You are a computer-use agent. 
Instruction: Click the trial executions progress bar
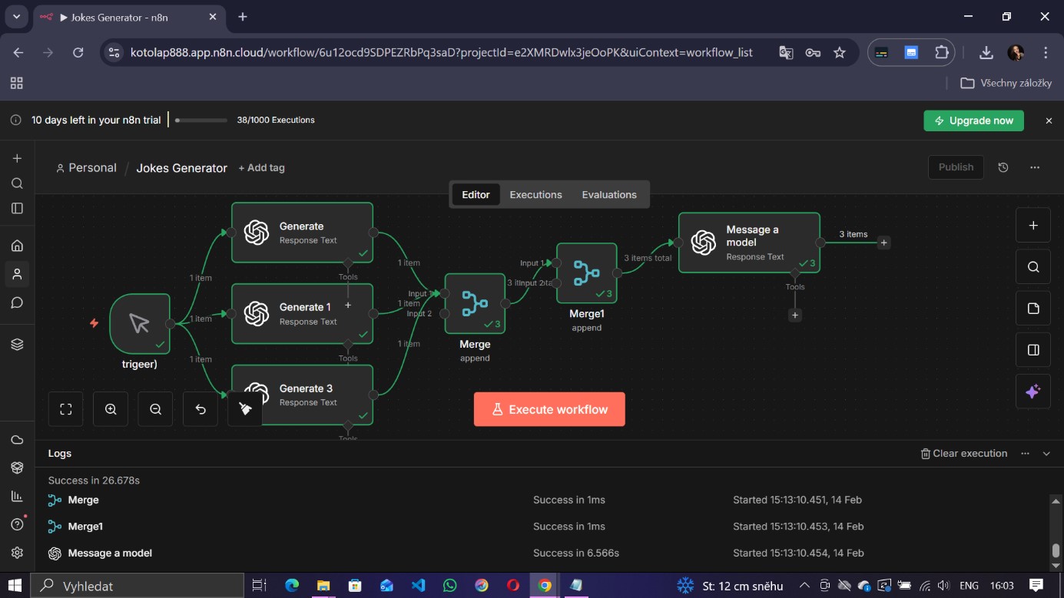(201, 121)
